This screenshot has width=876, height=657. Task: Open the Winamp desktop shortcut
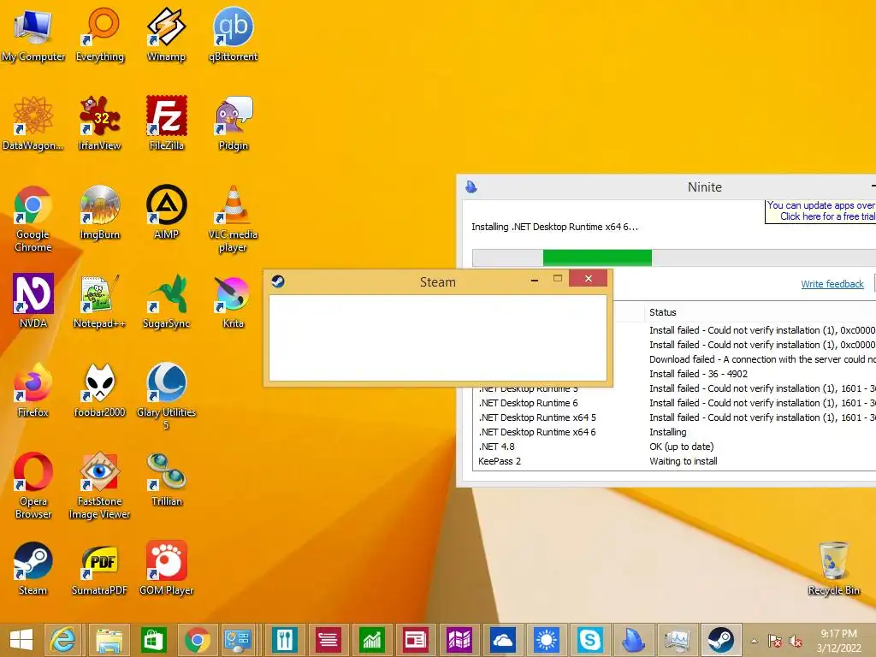166,34
